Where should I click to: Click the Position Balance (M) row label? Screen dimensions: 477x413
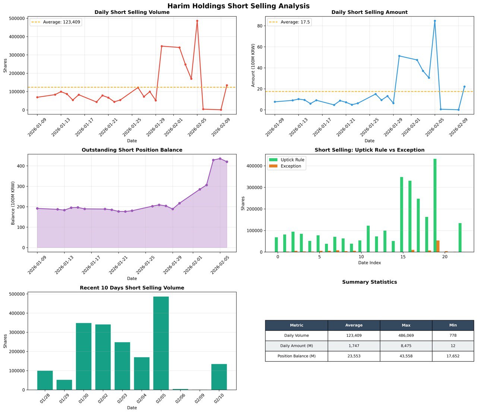pos(296,356)
